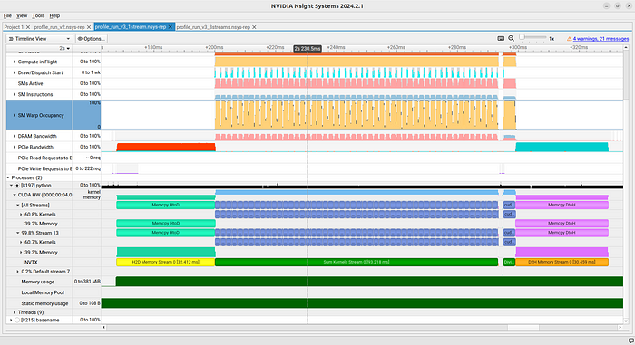Expand the SM Warp Occupancy row
Viewport: 635px width, 345px height.
pyautogui.click(x=15, y=115)
